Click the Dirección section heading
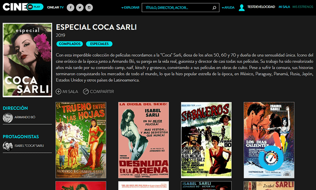Screen dimensions: 316x190 click(x=15, y=108)
